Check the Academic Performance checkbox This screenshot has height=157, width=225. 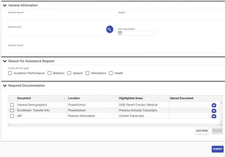pyautogui.click(x=10, y=73)
